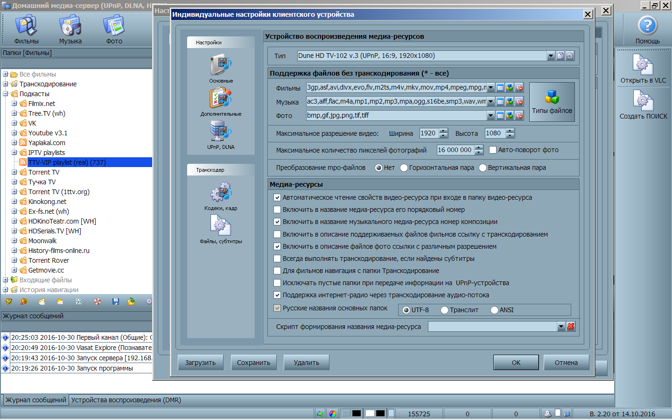Image resolution: width=672 pixels, height=420 pixels.
Task: Click the Типы файлов cubes button
Action: coord(552,102)
